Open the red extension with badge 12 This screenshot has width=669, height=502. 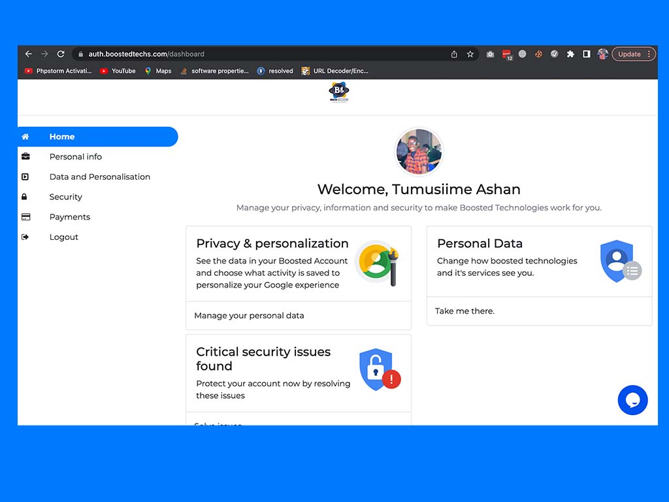click(507, 55)
